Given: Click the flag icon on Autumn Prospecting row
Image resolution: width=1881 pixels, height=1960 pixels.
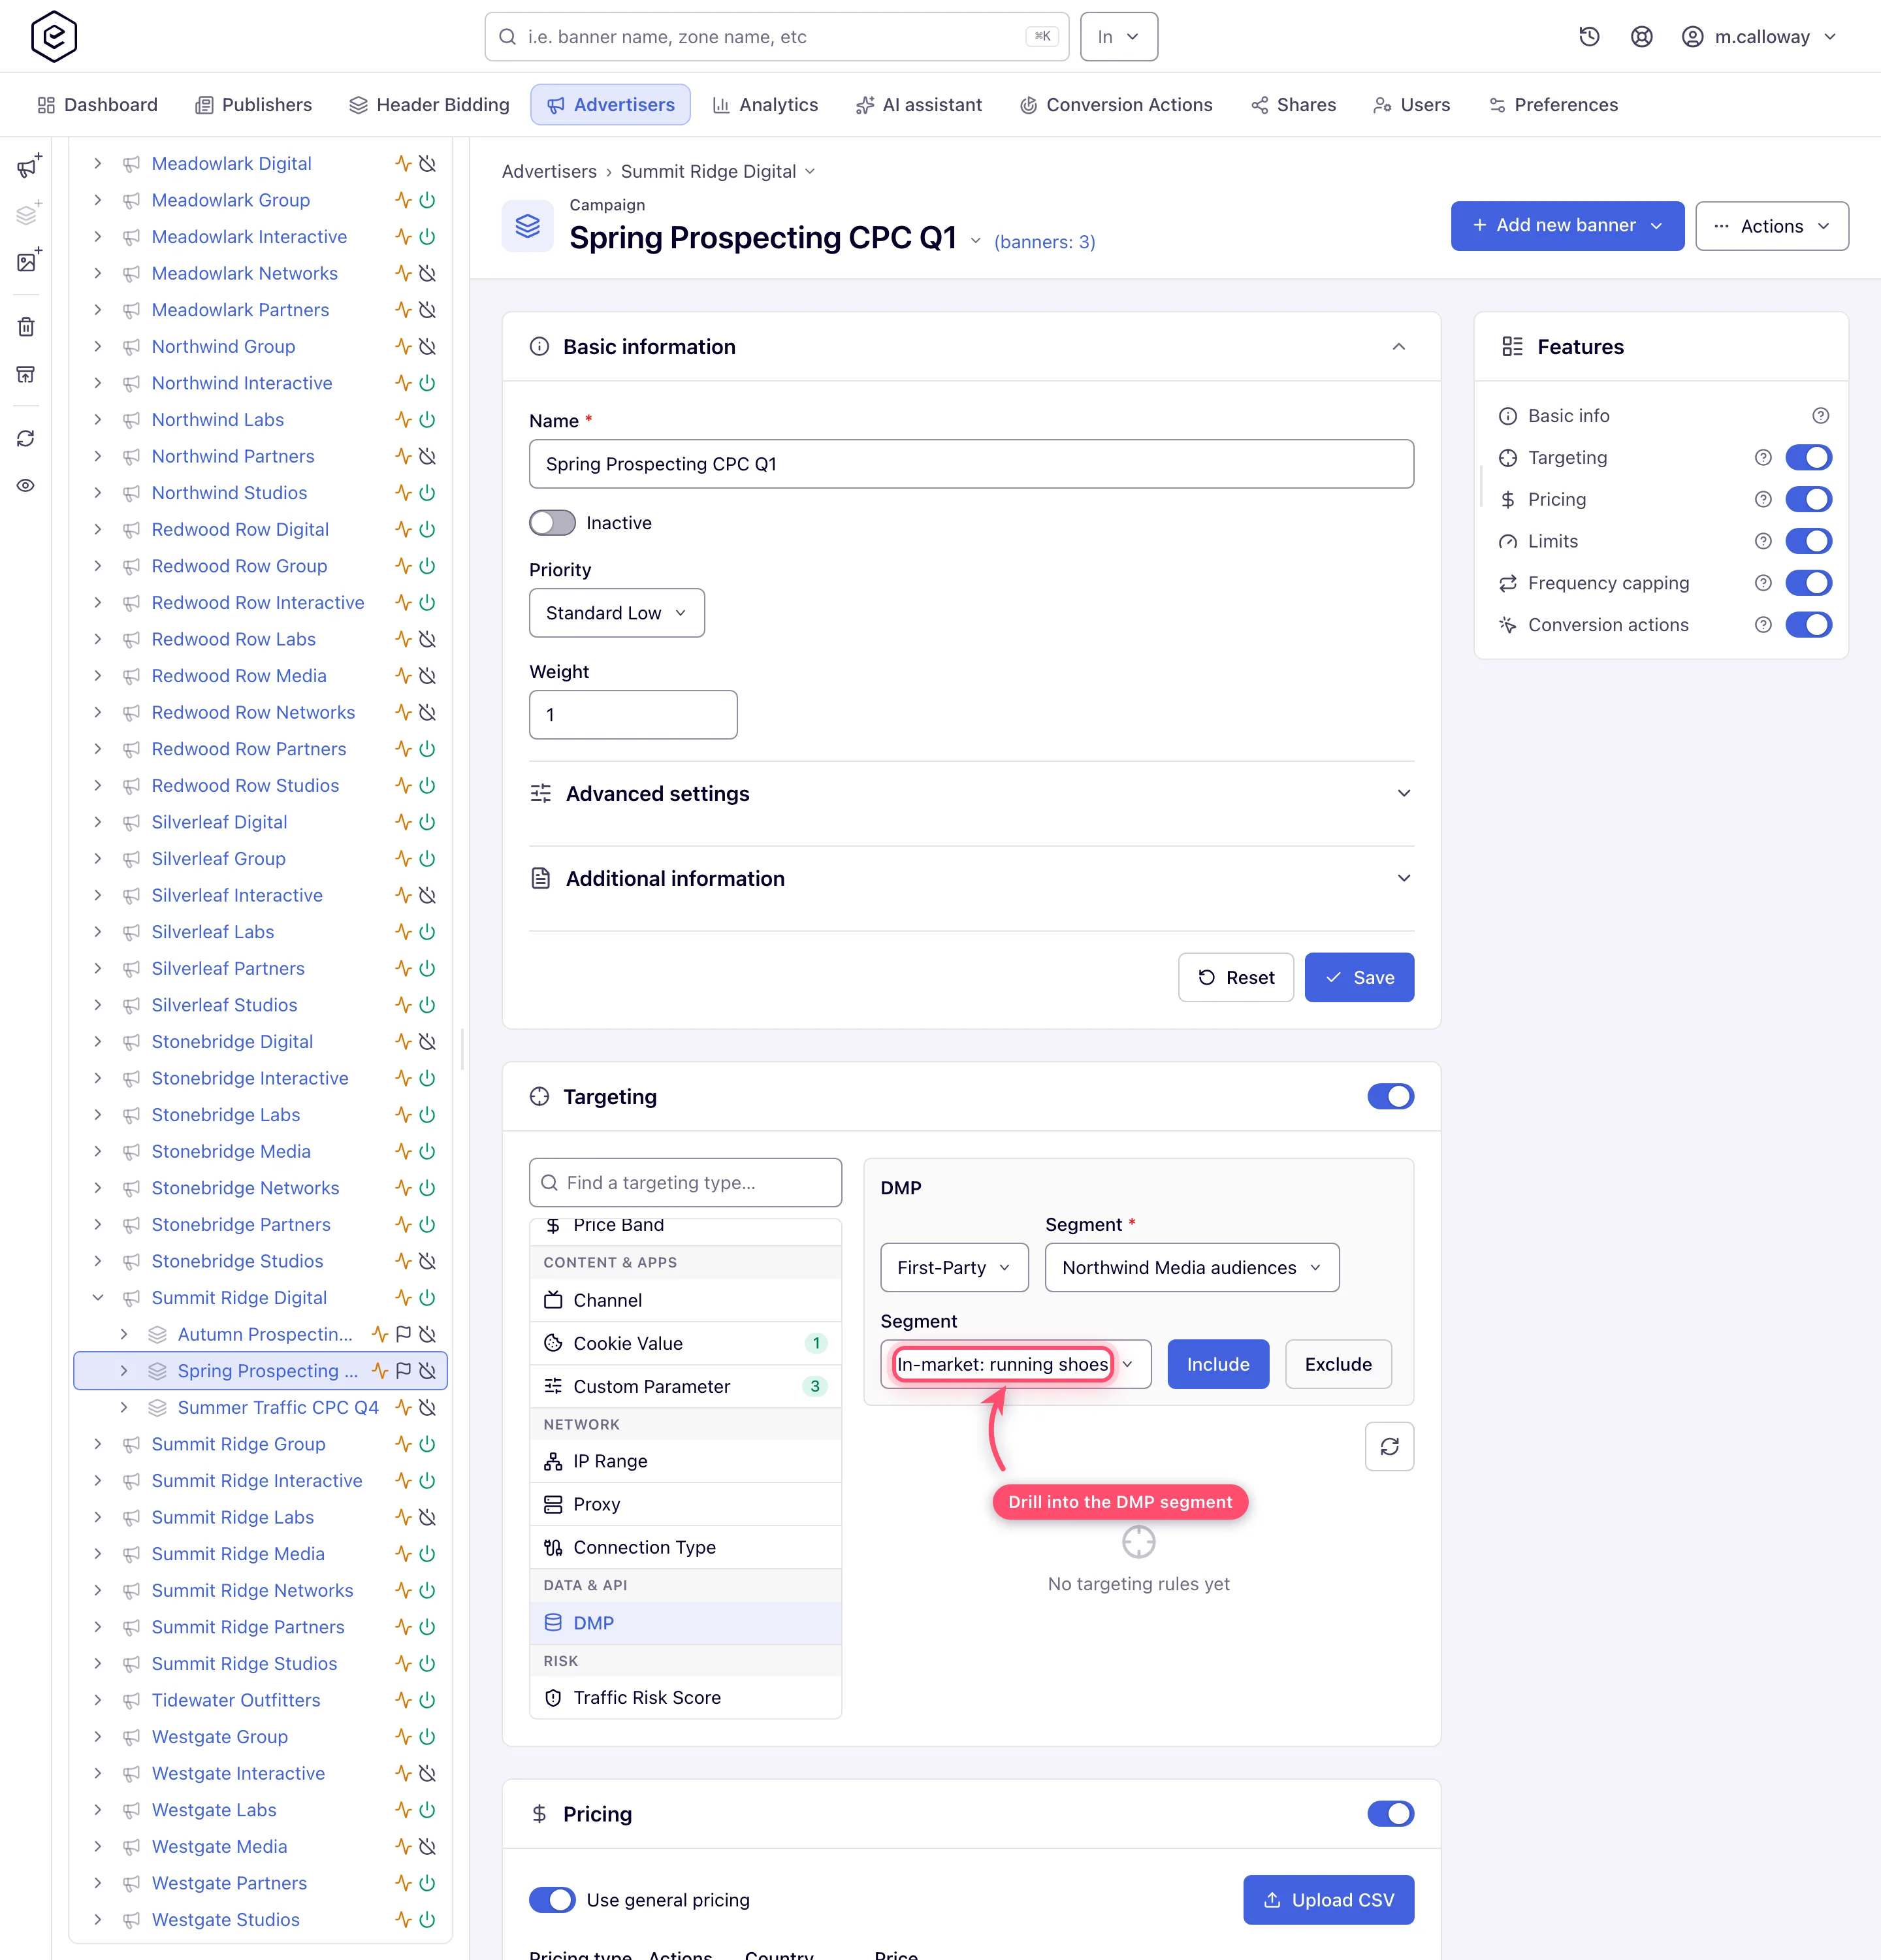Looking at the screenshot, I should [x=404, y=1334].
